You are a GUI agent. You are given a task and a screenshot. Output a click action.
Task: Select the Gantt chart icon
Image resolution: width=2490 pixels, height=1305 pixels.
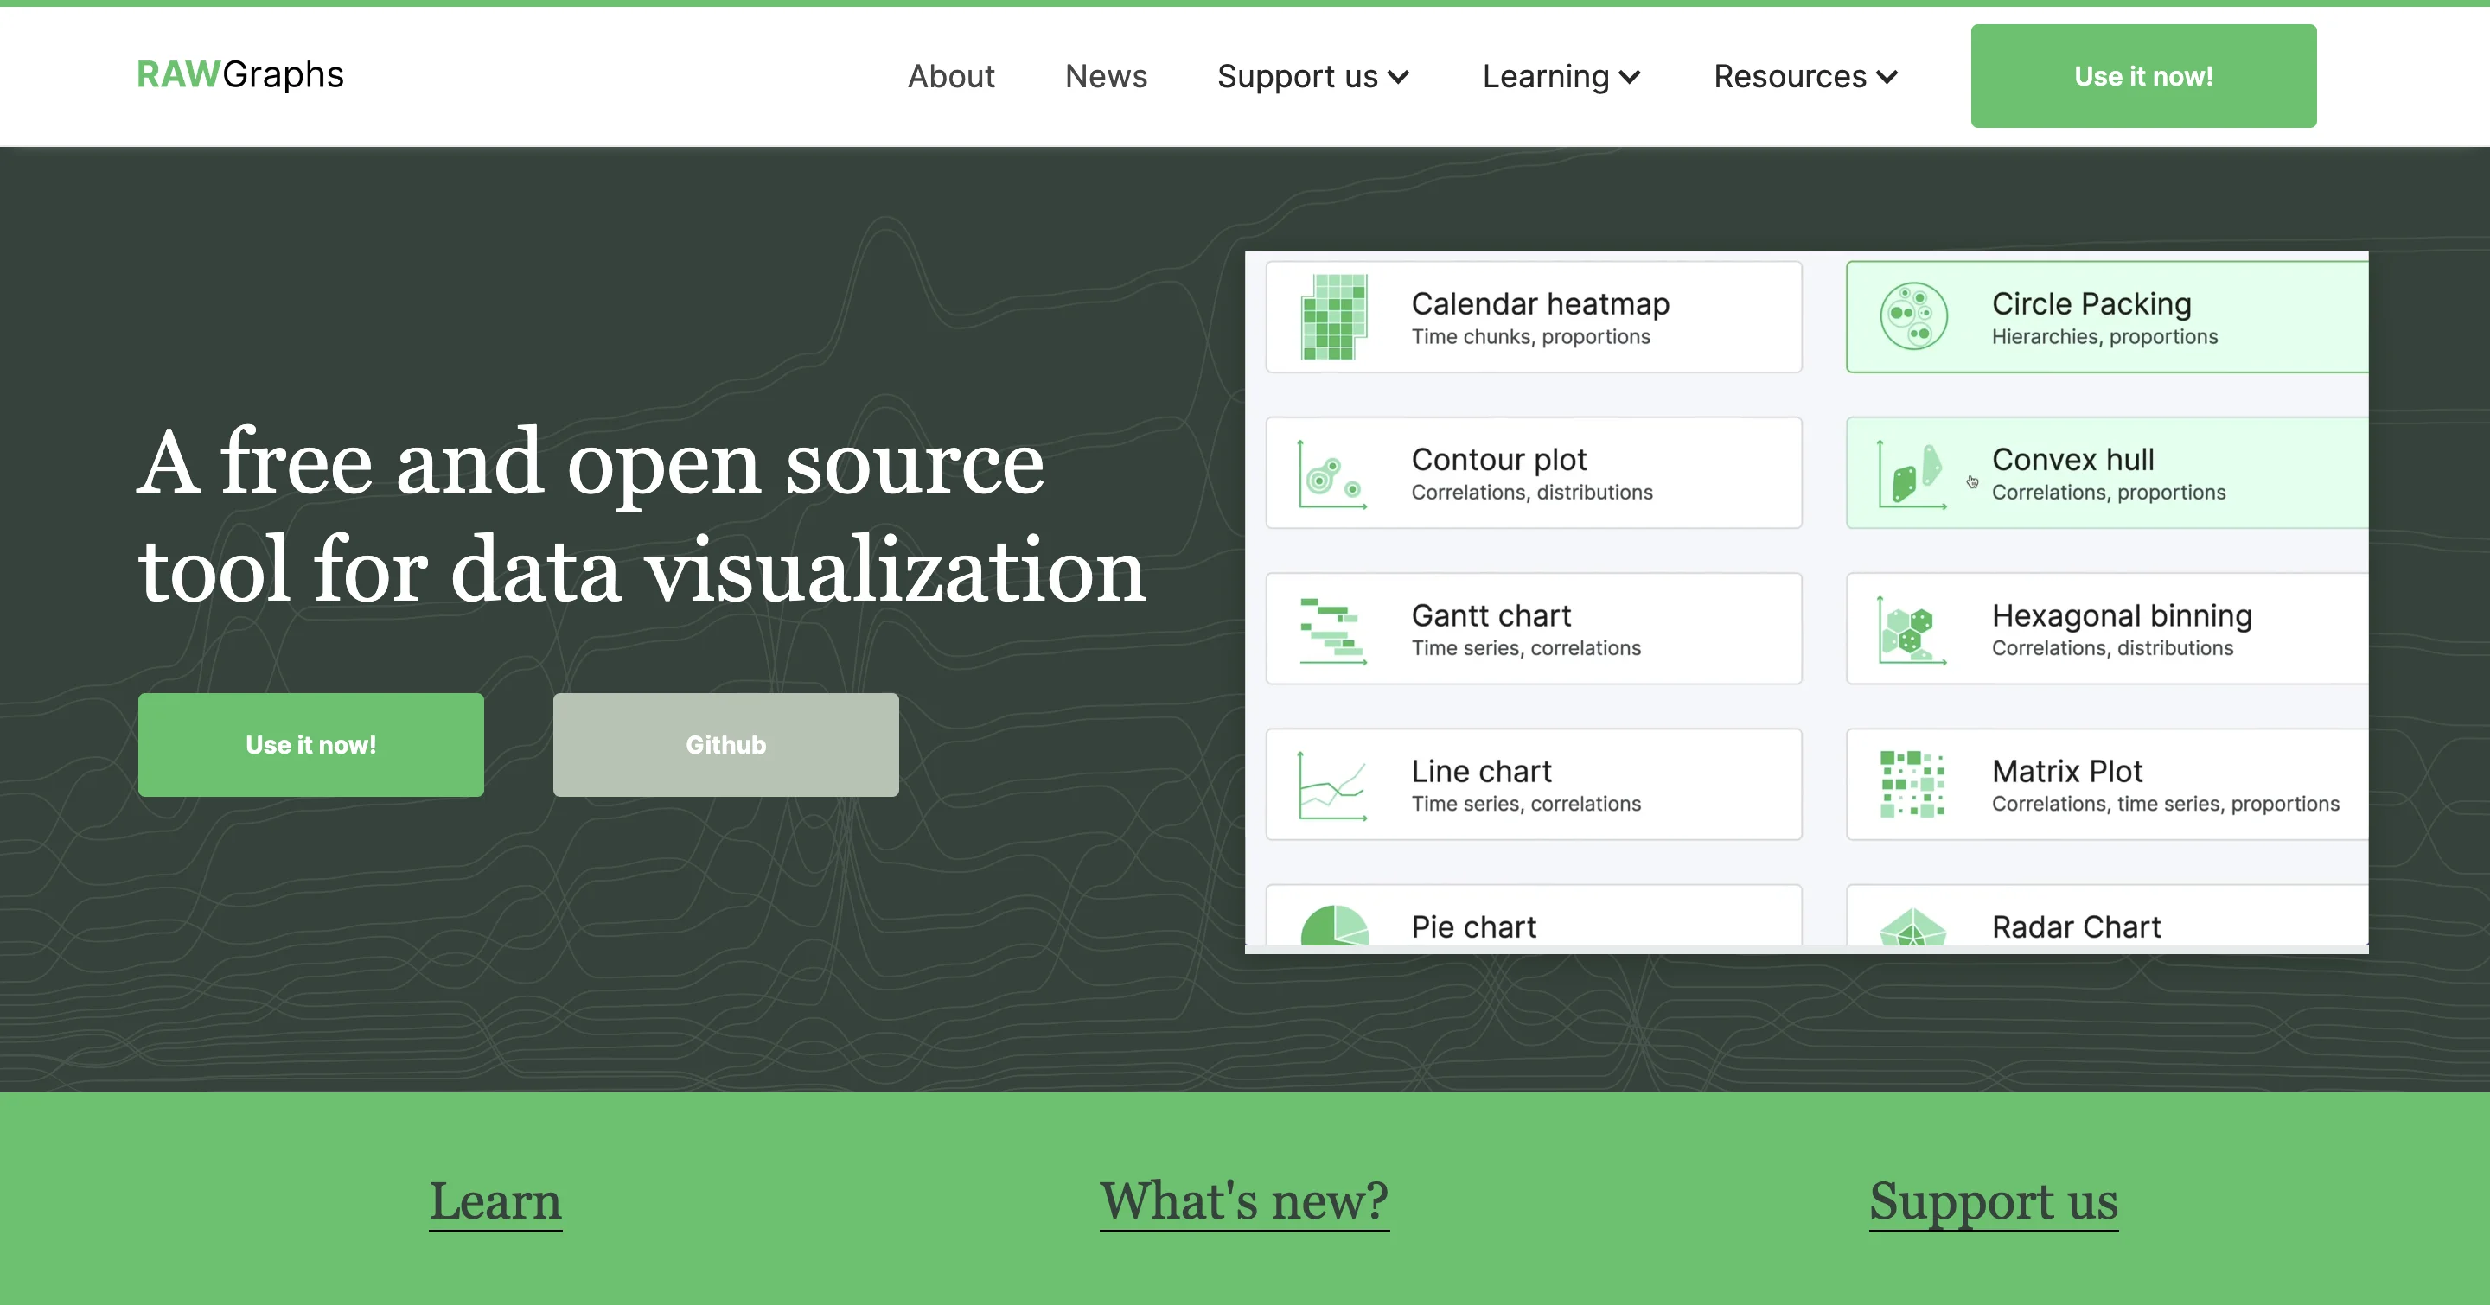(x=1332, y=630)
